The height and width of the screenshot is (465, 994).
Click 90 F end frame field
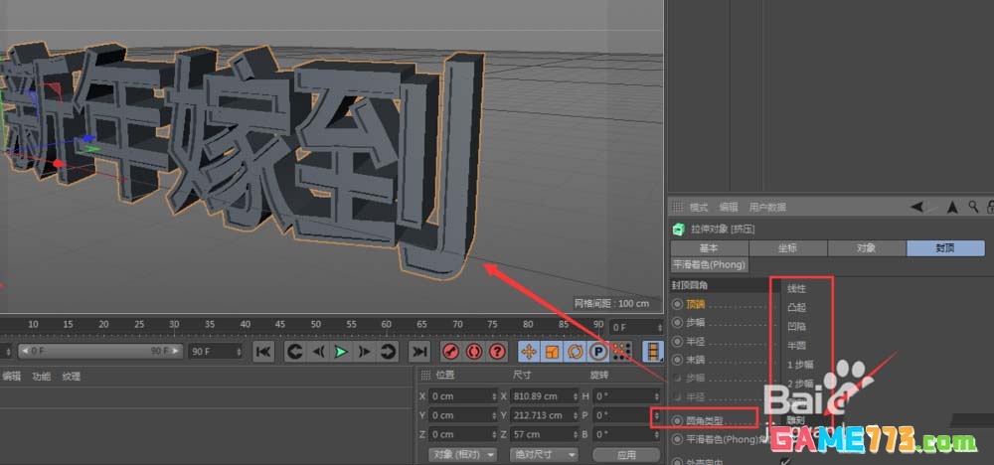(216, 352)
